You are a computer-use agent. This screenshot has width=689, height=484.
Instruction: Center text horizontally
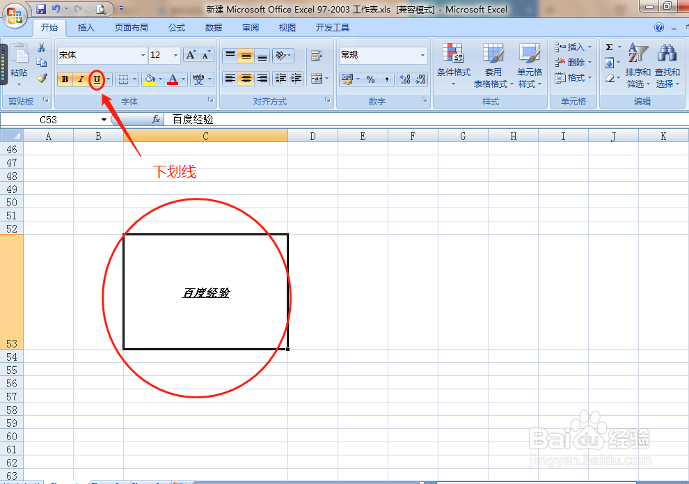coord(246,79)
